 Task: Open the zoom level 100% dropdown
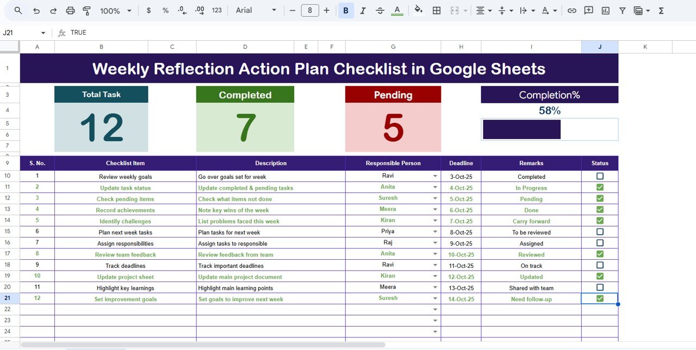116,10
